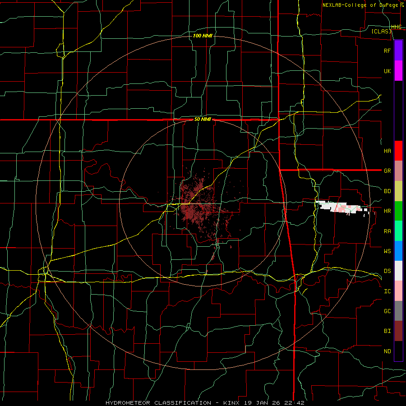Click the RA light green legend swatch
Image resolution: width=406 pixels, height=406 pixels.
[x=398, y=231]
